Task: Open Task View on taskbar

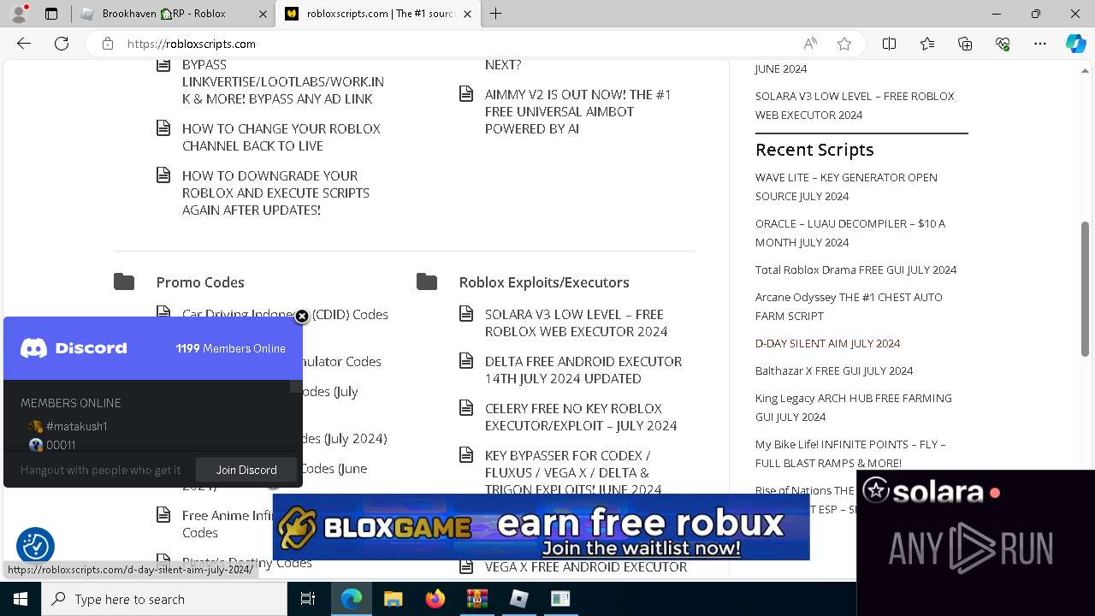Action: click(308, 599)
